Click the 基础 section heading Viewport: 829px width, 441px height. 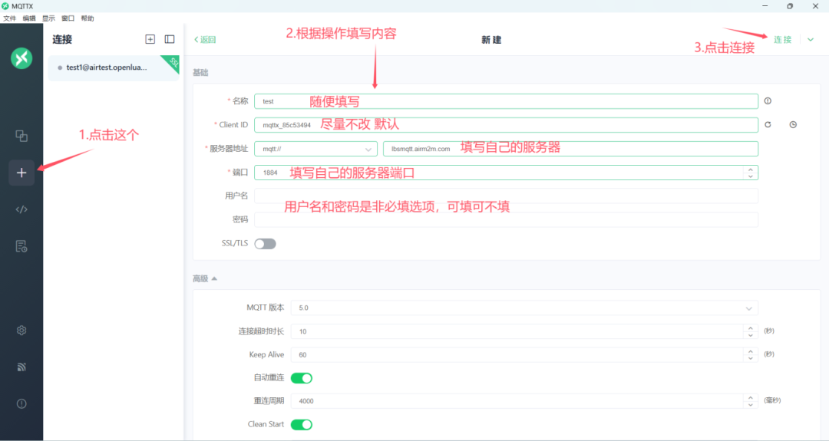pos(200,73)
